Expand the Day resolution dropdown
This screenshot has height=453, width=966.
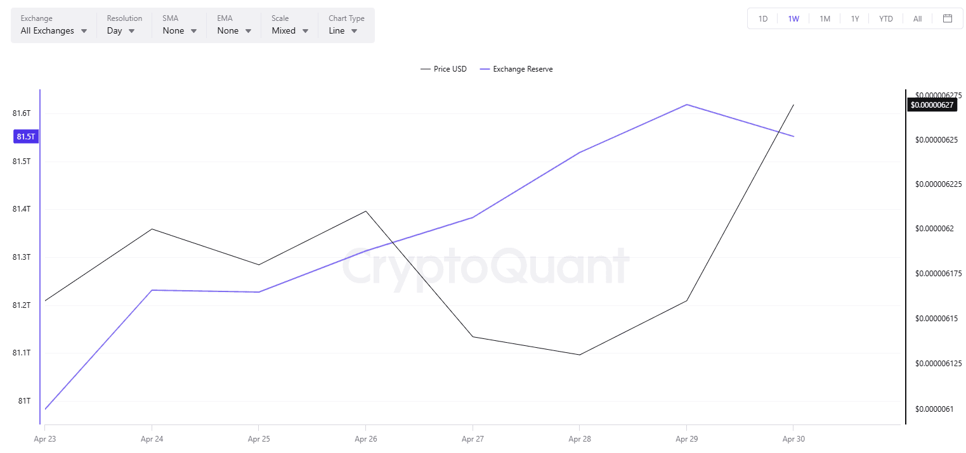coord(115,30)
